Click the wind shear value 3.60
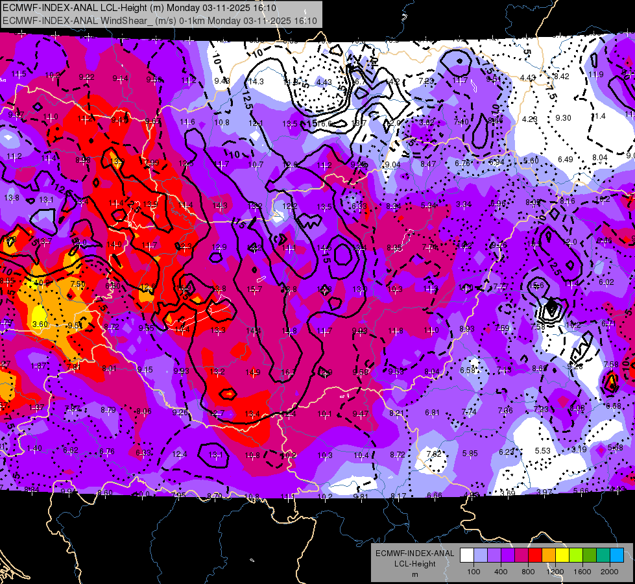 (x=40, y=324)
